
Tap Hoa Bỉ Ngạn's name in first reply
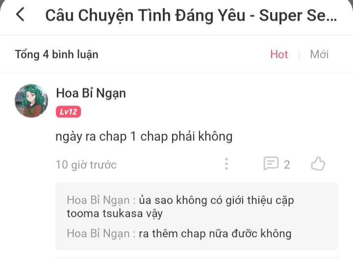[x=98, y=200]
